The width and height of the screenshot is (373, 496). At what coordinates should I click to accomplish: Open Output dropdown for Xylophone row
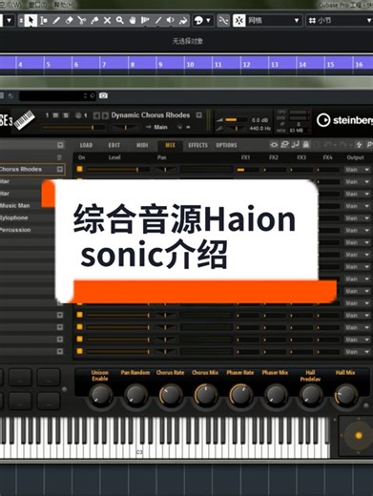[x=357, y=218]
